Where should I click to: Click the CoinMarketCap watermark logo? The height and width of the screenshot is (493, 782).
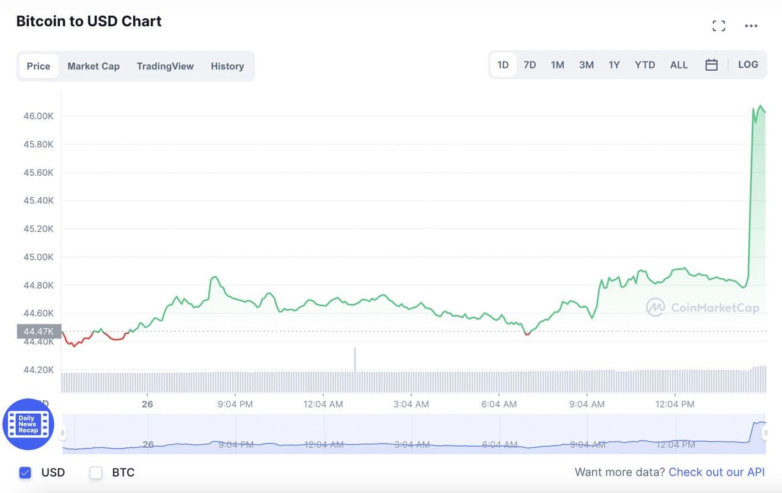point(703,308)
